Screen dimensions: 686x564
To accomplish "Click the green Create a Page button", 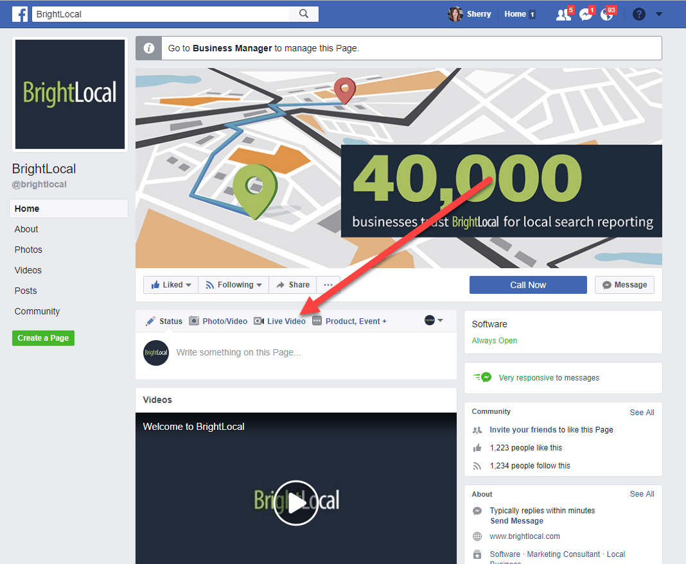I will click(x=43, y=338).
